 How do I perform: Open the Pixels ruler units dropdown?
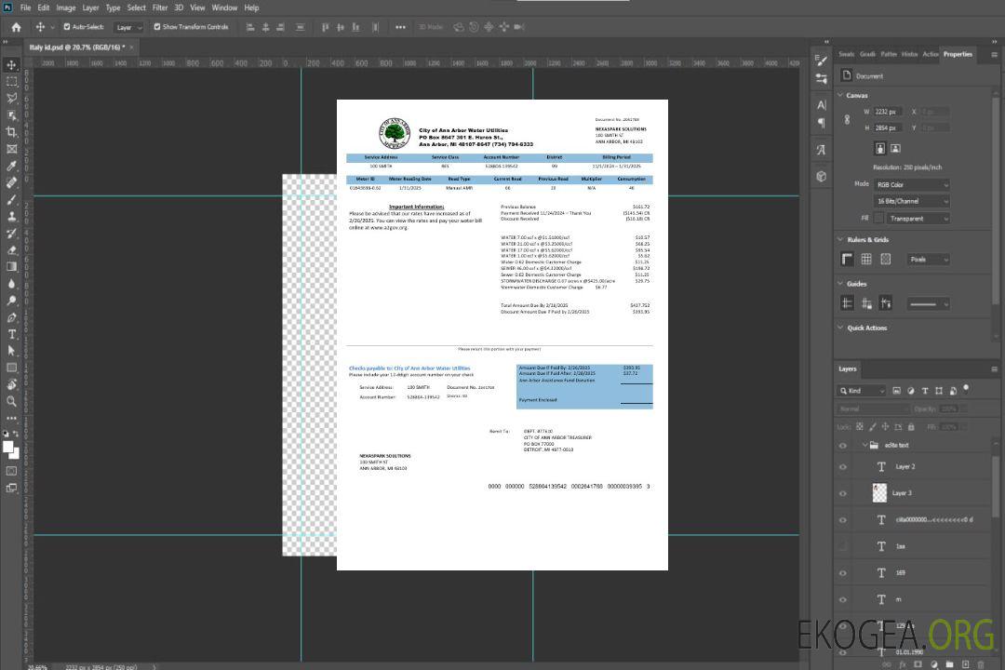[x=929, y=260]
